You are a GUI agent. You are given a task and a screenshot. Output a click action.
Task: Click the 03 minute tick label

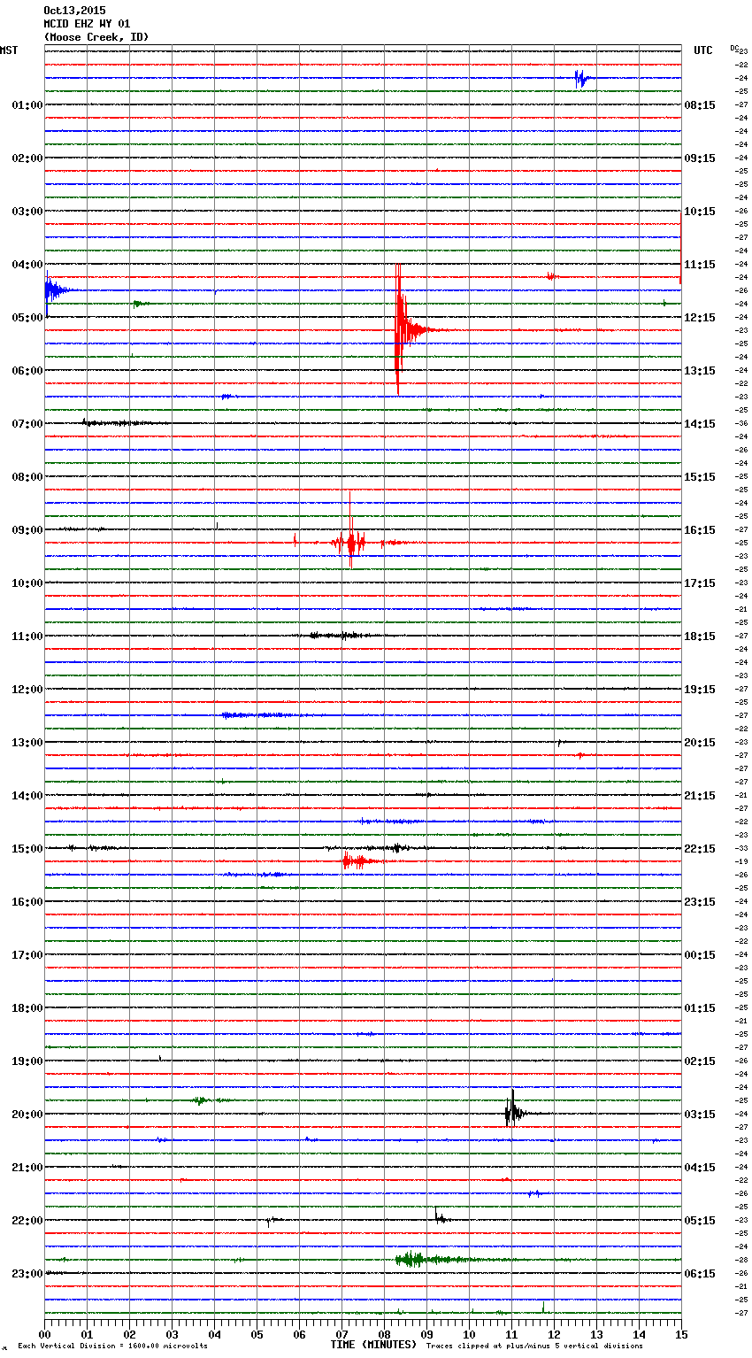pos(172,1334)
